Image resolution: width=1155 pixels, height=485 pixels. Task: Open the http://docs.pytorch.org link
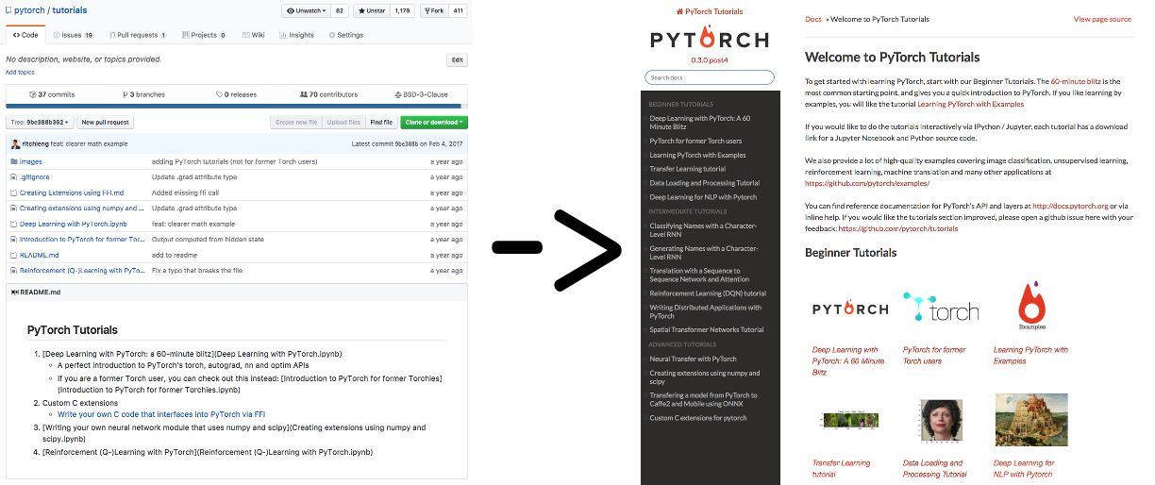[1070, 205]
